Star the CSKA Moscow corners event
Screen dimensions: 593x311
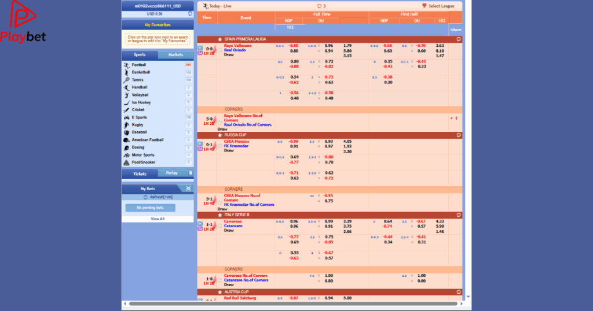[x=219, y=202]
